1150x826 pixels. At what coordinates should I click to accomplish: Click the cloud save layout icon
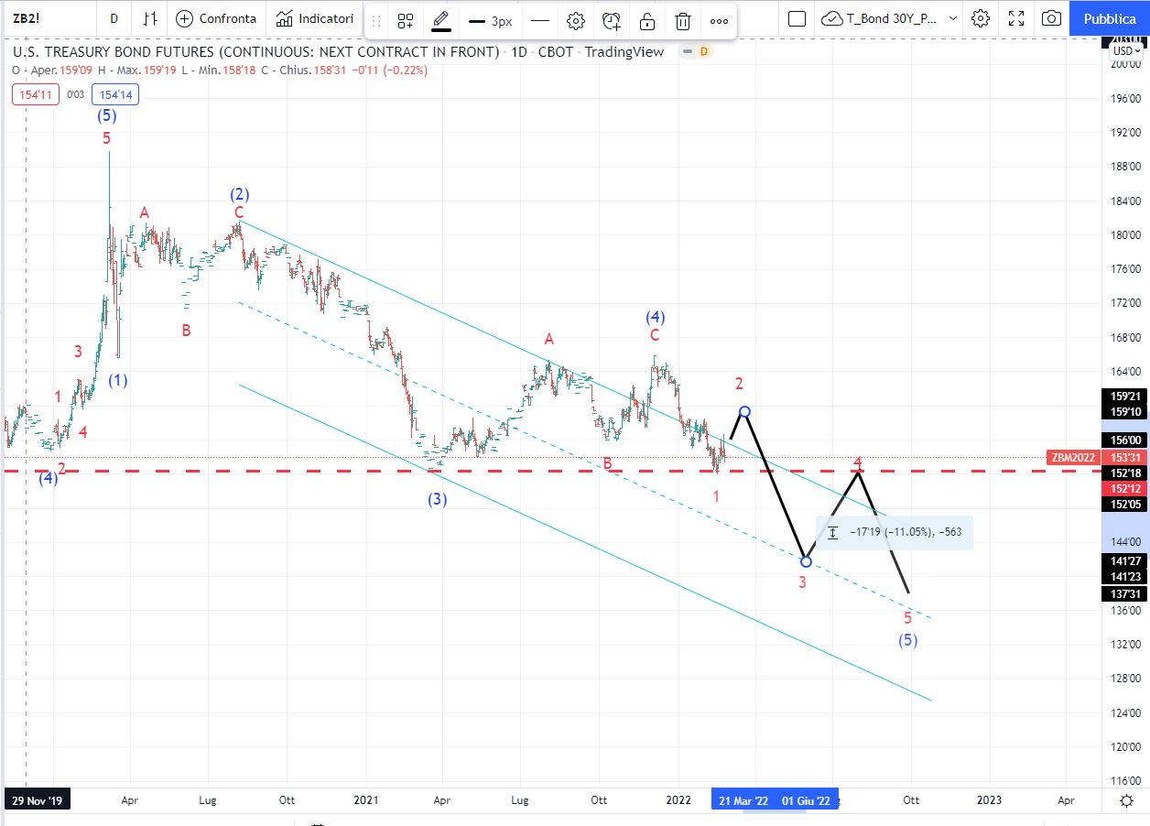832,18
